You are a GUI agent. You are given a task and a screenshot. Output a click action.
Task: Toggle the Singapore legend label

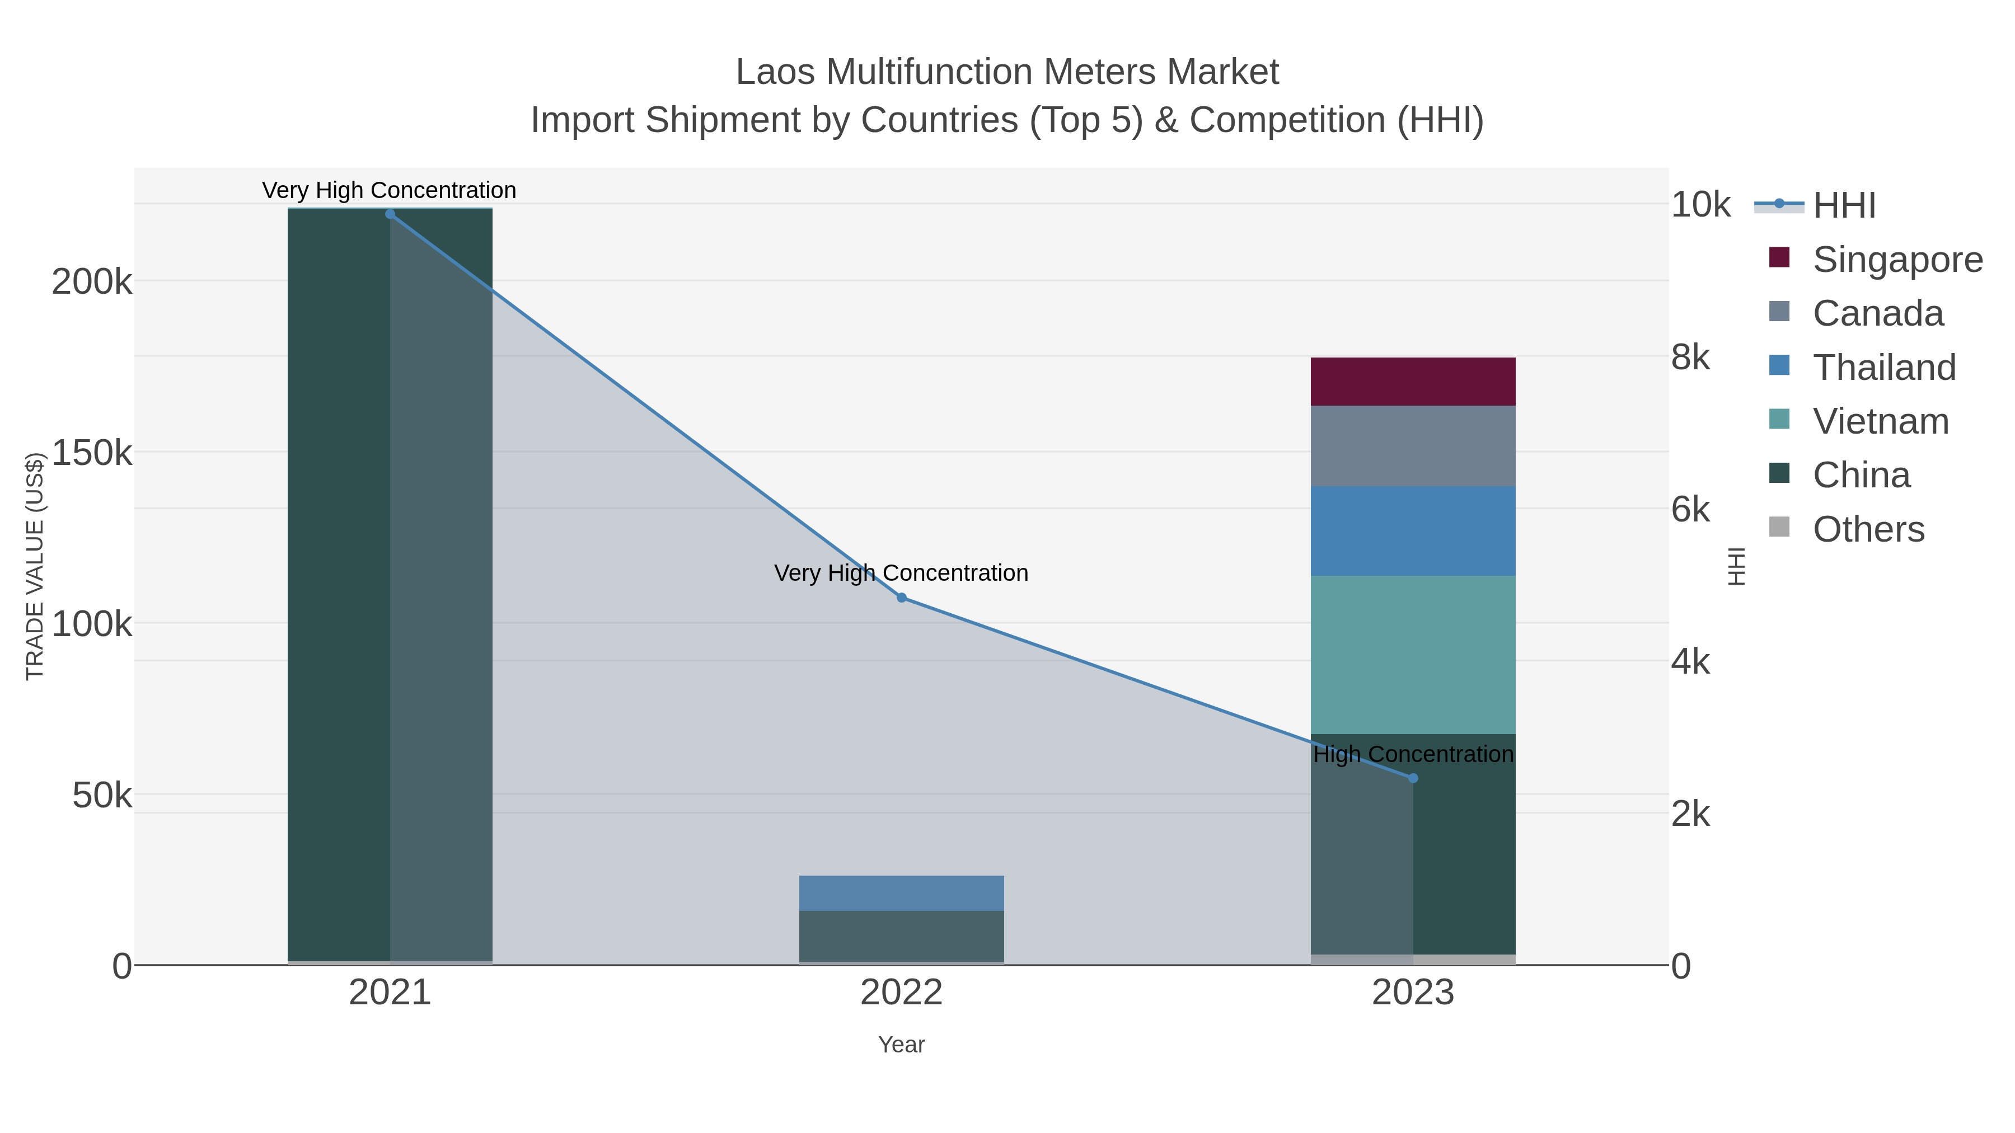coord(1897,259)
